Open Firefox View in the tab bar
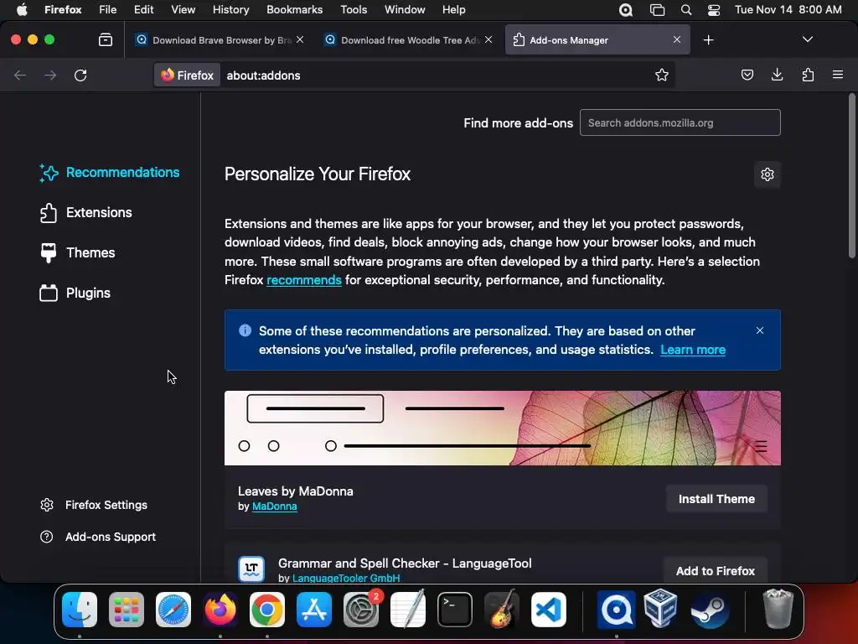The height and width of the screenshot is (644, 858). tap(106, 40)
